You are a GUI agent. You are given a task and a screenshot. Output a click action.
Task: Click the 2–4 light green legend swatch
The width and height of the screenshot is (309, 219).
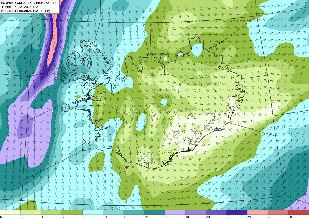pyautogui.click(x=31, y=212)
